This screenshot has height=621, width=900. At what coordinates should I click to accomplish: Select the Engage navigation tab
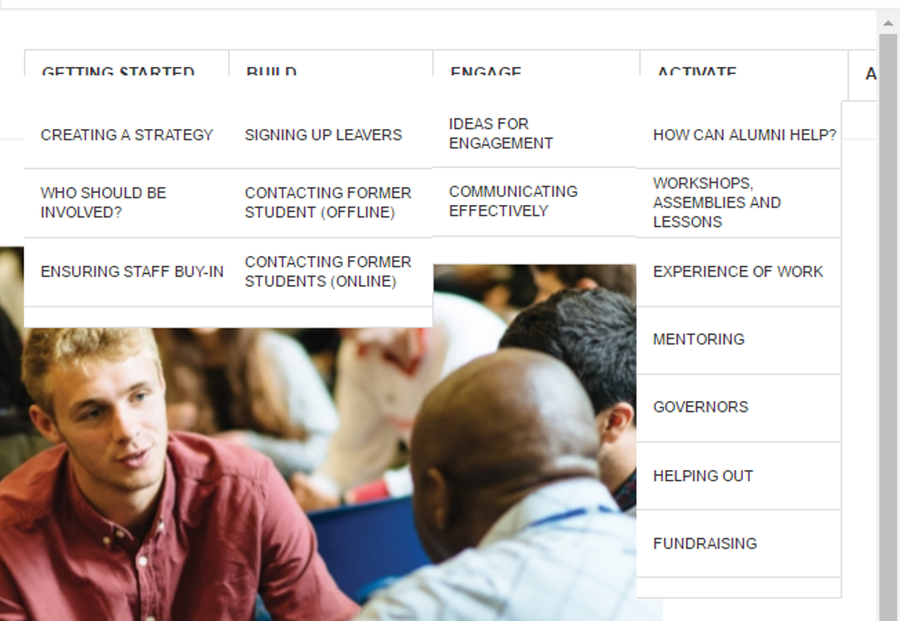pos(486,69)
